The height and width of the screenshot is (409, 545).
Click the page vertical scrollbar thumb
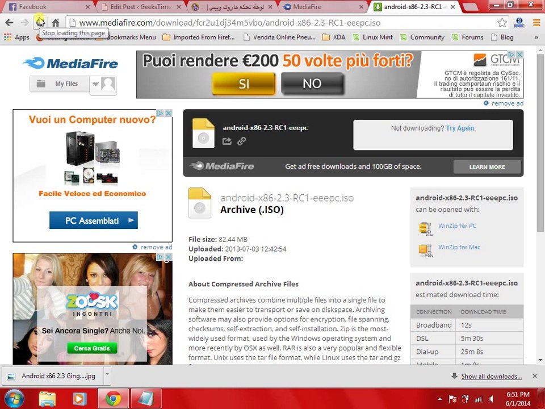coord(540,143)
